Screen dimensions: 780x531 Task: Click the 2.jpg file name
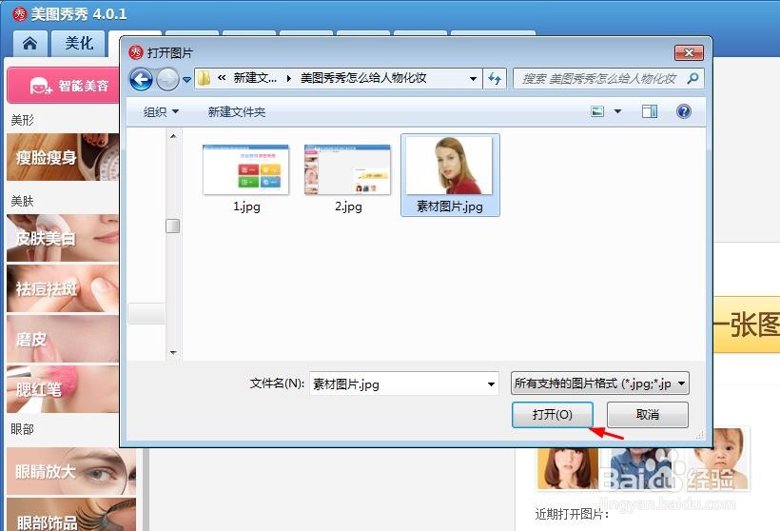click(x=348, y=206)
